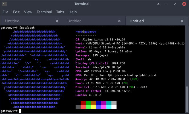Click 'AMD EPYC-Milan @ 2.00 GHz' text
This screenshot has height=114, width=189.
105,71
